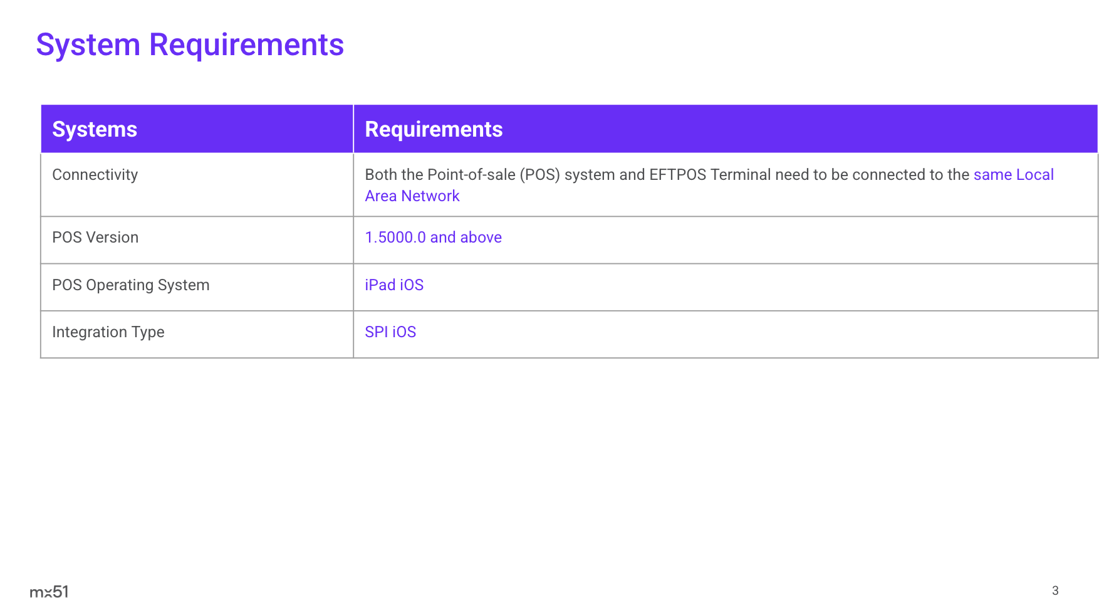Select the Systems column header
Image resolution: width=1109 pixels, height=613 pixels.
[95, 129]
